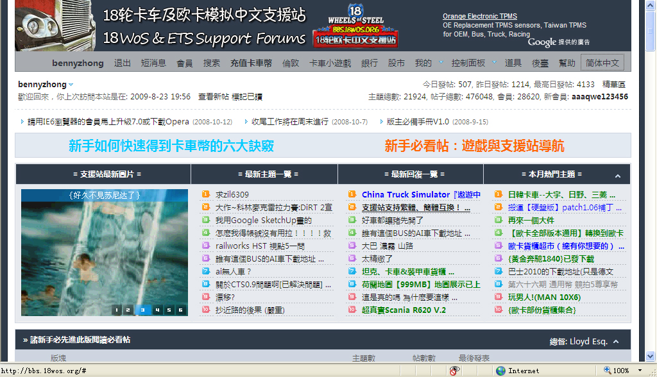The image size is (657, 377).
Task: Open 收尾工作將在周末進行 announcement
Action: pos(290,121)
